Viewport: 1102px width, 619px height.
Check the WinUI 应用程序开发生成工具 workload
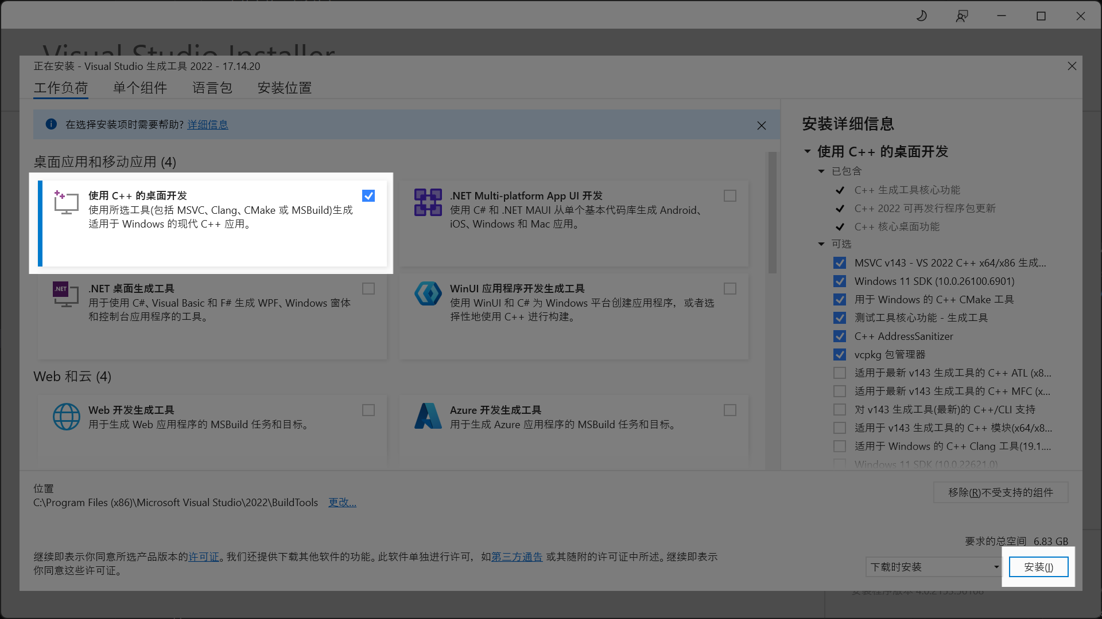[x=730, y=289]
